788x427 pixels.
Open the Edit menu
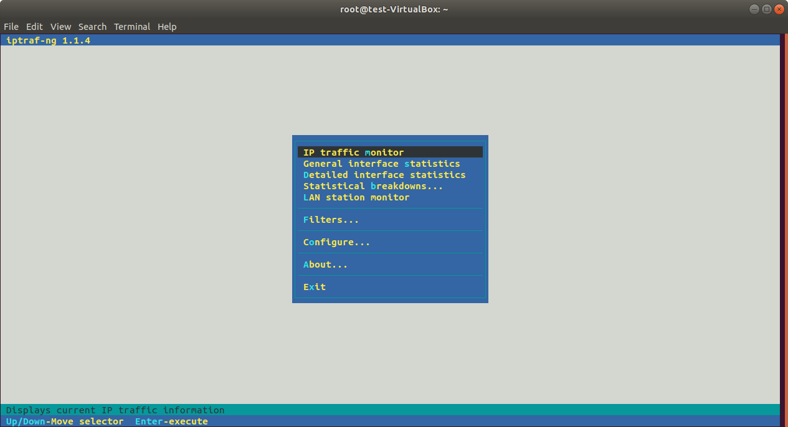point(34,27)
